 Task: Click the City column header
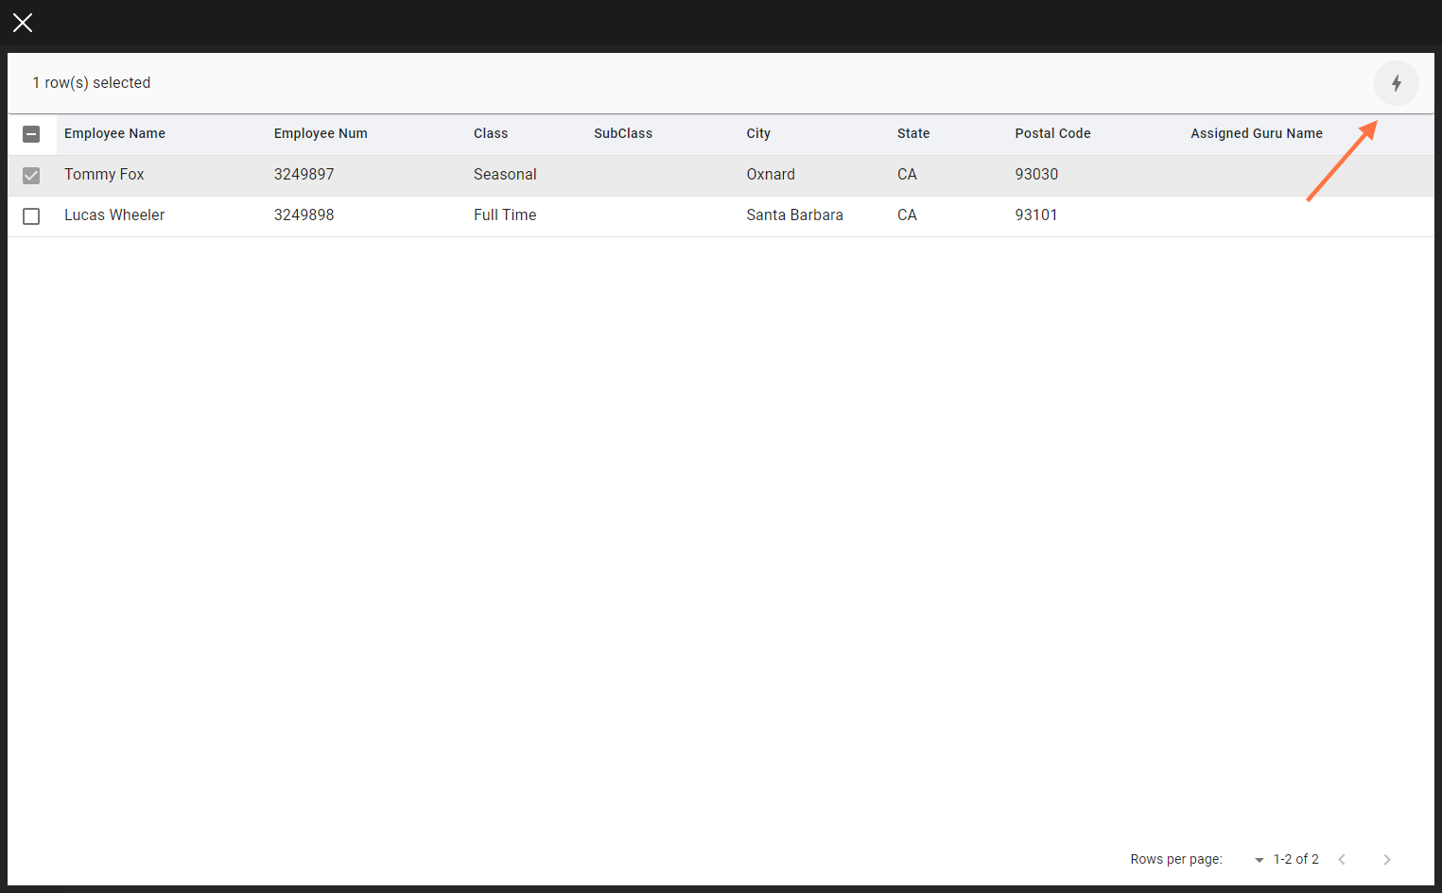pos(758,133)
